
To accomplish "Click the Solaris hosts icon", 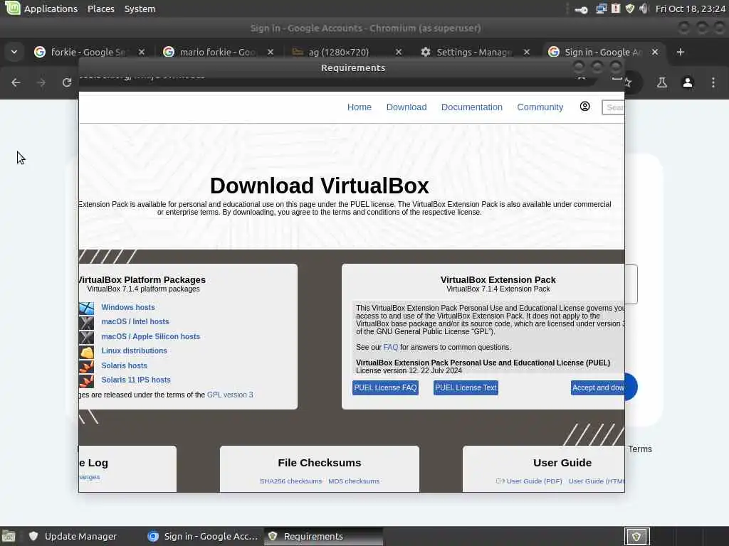I will (86, 366).
